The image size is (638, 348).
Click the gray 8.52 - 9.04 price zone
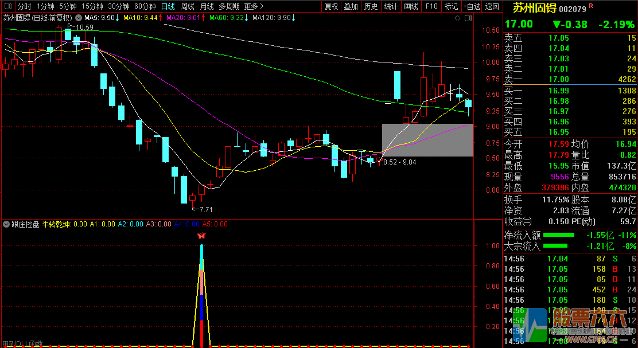pos(427,140)
